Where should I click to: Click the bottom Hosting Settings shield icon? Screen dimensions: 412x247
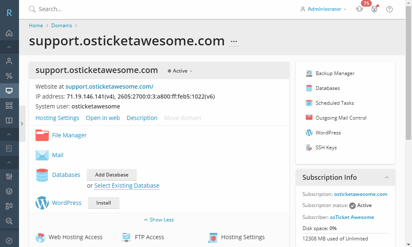click(213, 238)
